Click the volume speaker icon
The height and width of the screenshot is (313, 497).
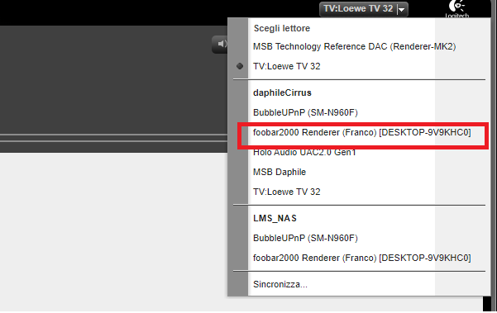[x=222, y=44]
